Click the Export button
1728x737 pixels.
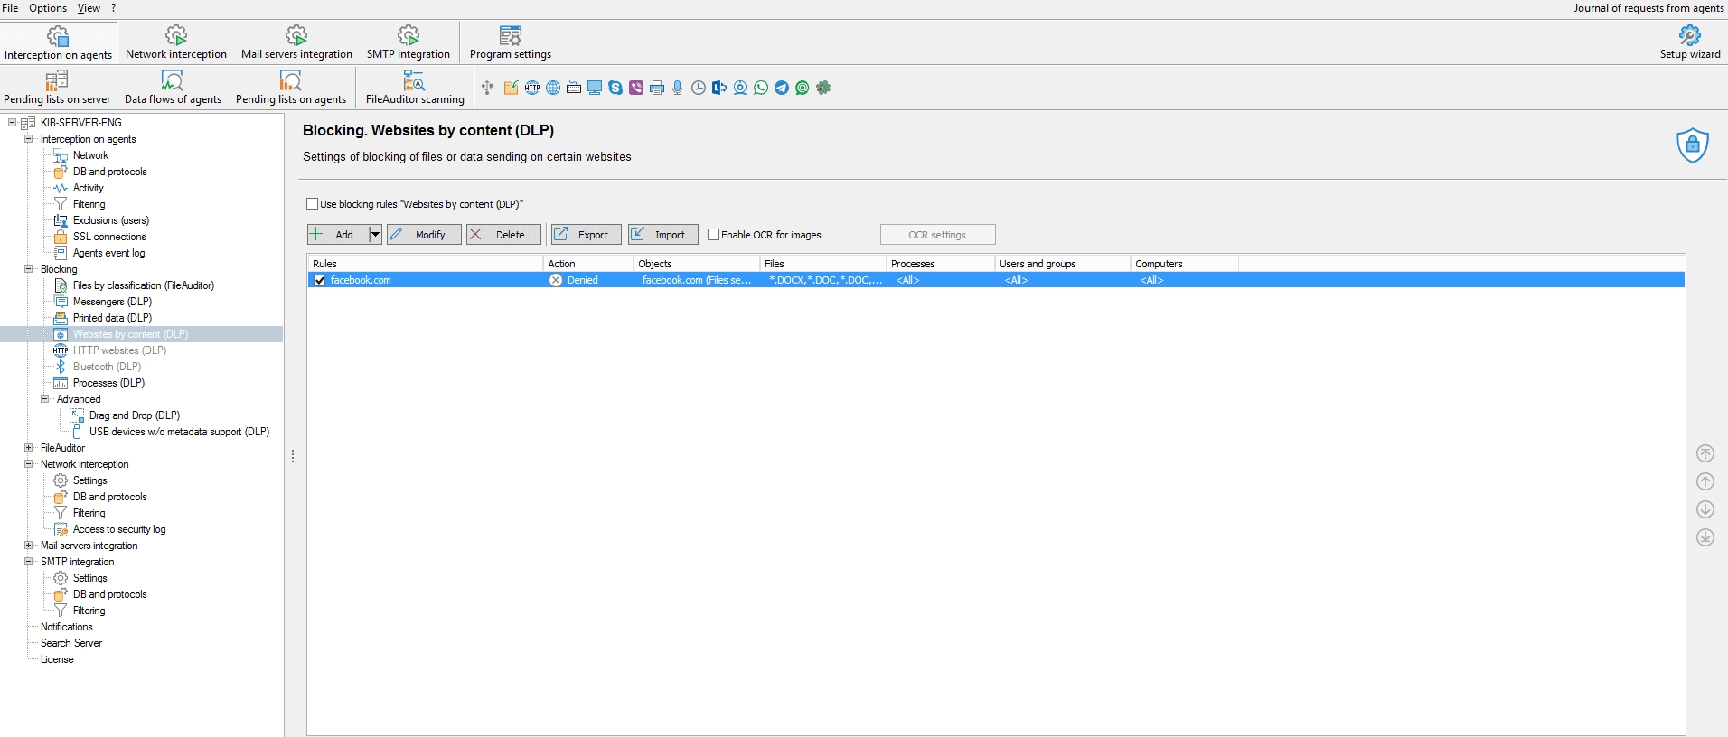[x=587, y=235]
